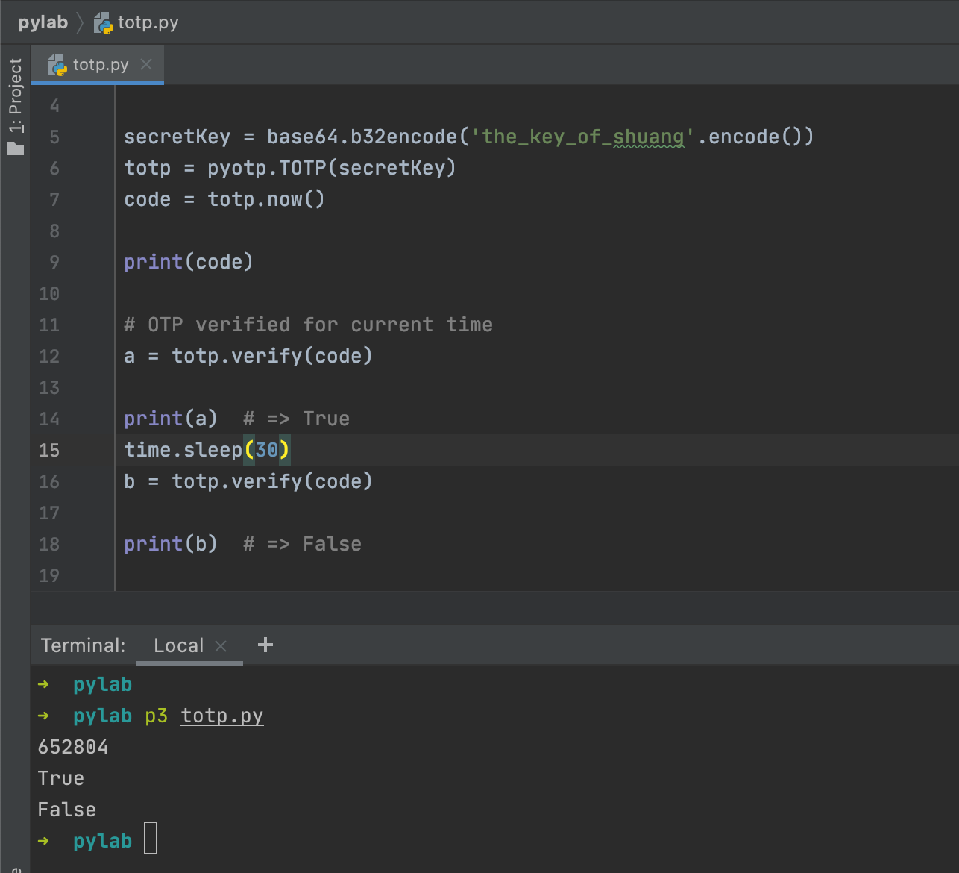Image resolution: width=959 pixels, height=873 pixels.
Task: Toggle the 1: Project side panel
Action: (16, 97)
